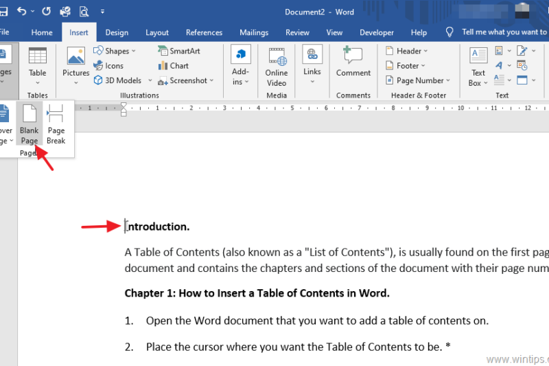Insert a new Comment
549x366 pixels.
coord(353,62)
